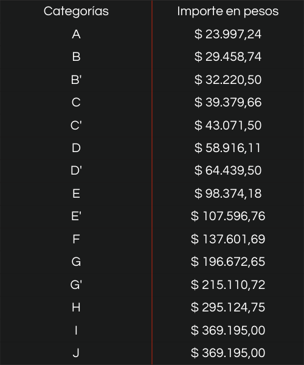
Task: Click the $ 107.596,76 amount
Action: pos(228,216)
